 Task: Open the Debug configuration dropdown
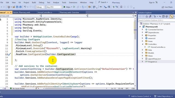coord(40,7)
